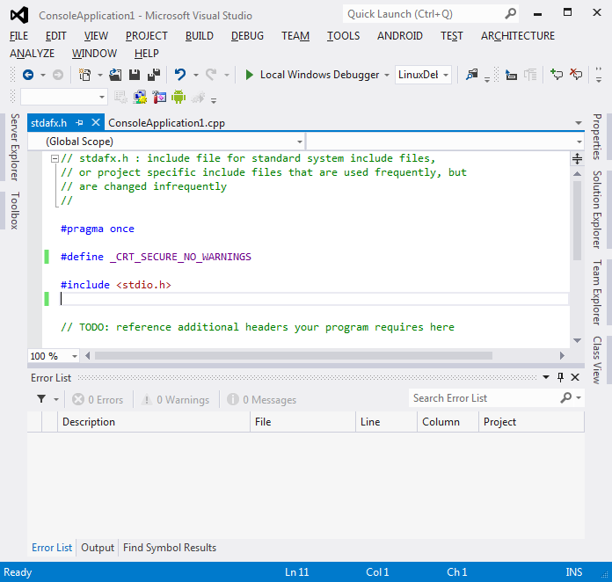Open the Local Windows Debugger dropdown arrow
Screen dimensions: 612x582
click(x=386, y=75)
